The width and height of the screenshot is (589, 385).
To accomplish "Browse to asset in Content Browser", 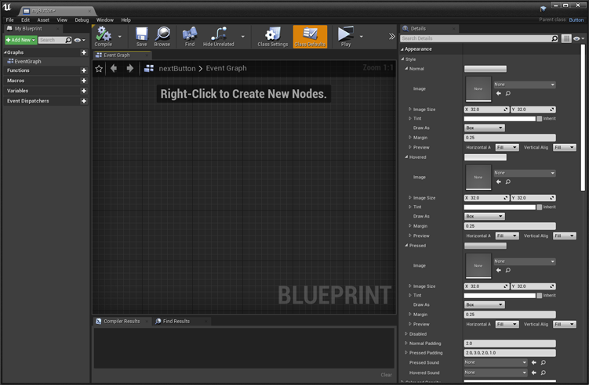I will (162, 37).
